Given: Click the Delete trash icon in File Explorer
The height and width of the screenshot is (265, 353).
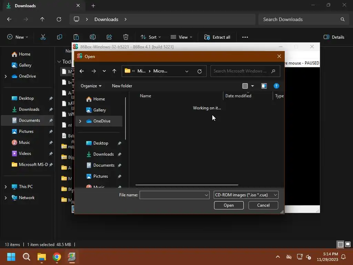Looking at the screenshot, I should click(126, 37).
